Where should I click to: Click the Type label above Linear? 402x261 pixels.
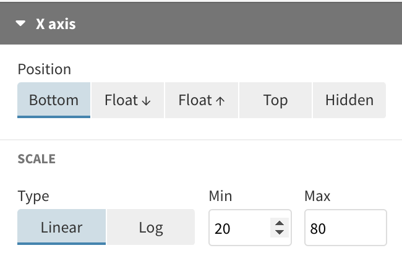coord(33,196)
